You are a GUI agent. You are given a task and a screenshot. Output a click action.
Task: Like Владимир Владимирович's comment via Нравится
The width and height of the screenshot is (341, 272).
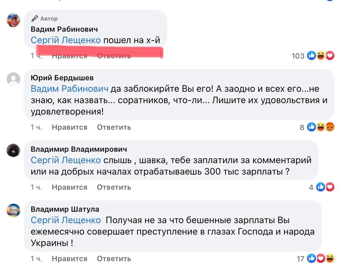70,187
